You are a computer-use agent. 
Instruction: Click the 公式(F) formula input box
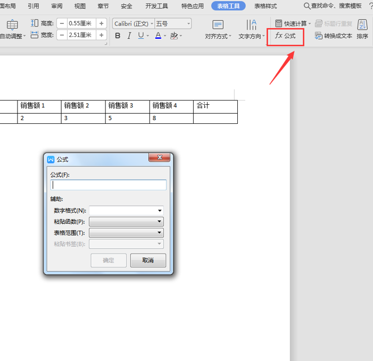108,185
